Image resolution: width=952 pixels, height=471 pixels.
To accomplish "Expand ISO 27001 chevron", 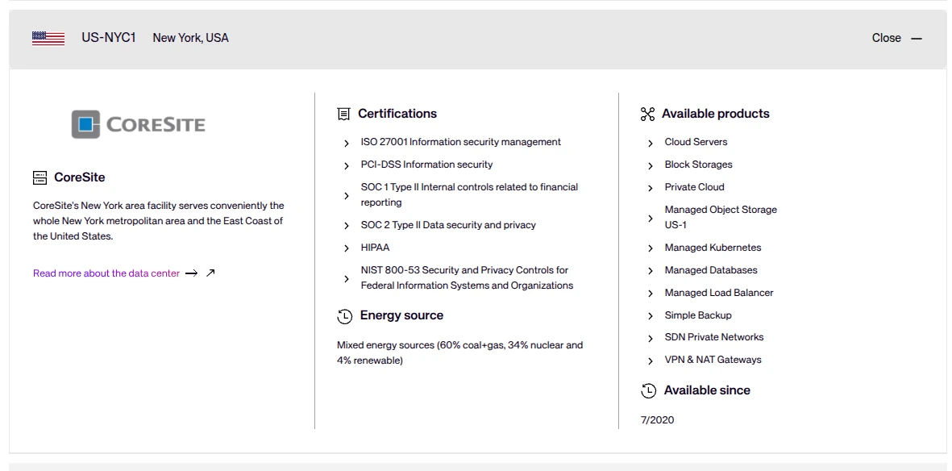I will pos(347,144).
